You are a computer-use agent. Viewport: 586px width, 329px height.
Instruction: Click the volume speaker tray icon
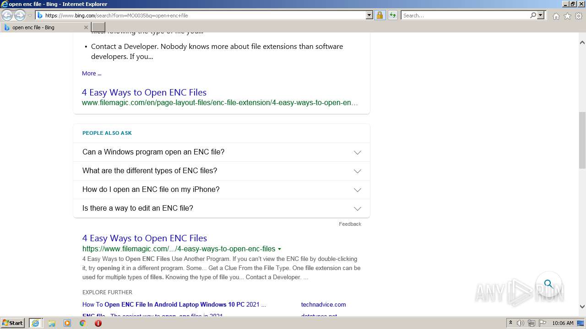point(521,323)
